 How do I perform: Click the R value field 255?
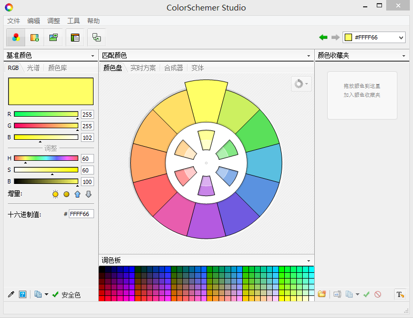(x=87, y=115)
